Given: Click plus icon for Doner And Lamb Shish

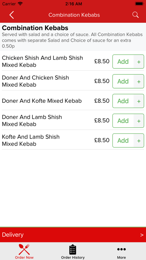Looking at the screenshot, I should 139,121.
